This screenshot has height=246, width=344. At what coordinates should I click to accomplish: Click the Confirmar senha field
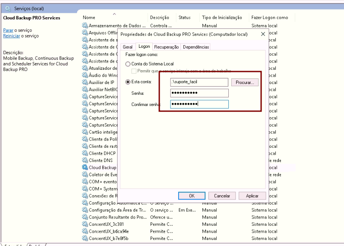[199, 104]
